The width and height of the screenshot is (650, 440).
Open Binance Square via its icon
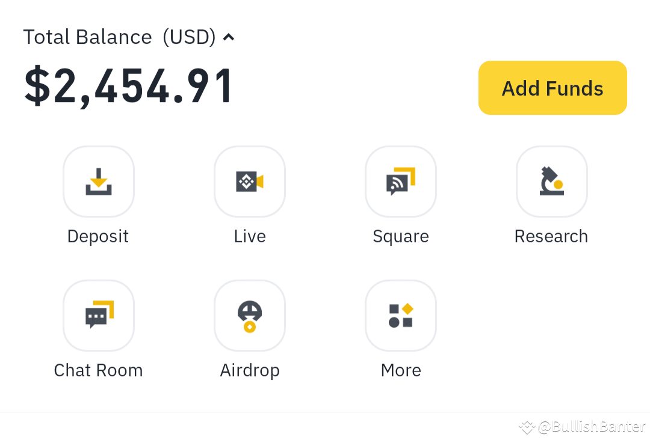tap(400, 182)
